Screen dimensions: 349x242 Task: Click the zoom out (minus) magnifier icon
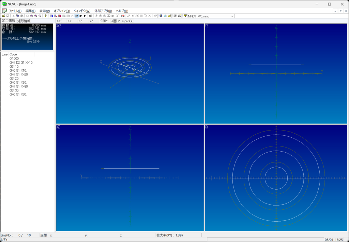pyautogui.click(x=40, y=16)
